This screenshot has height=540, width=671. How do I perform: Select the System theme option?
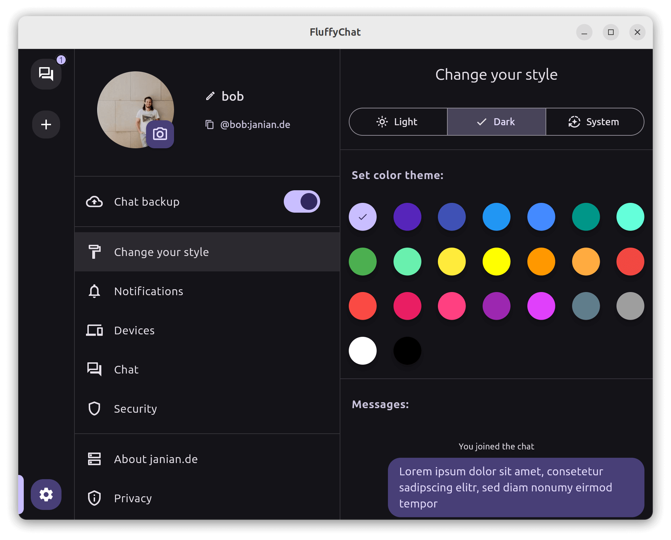[x=594, y=122]
